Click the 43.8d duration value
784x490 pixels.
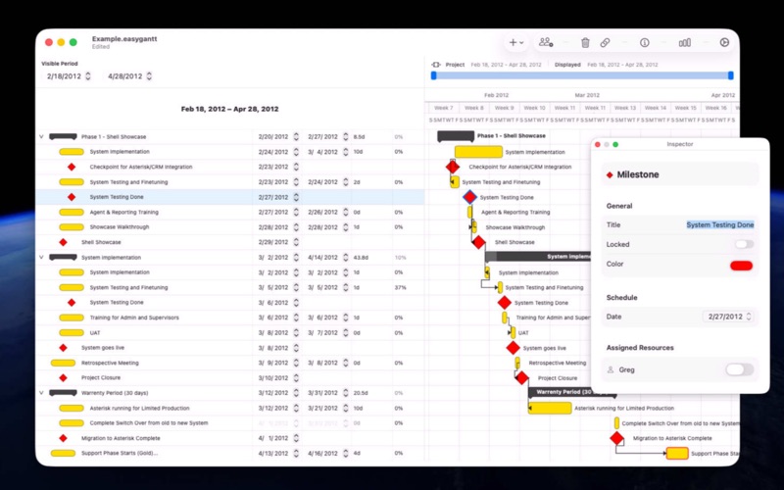coord(361,258)
